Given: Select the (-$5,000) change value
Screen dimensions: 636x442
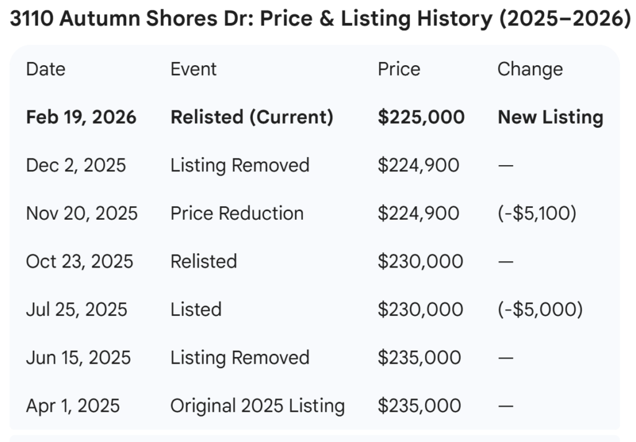Looking at the screenshot, I should click(540, 309).
